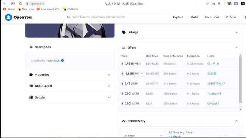Click the $36 421,86 USD price
The image size is (246, 138).
pyautogui.click(x=152, y=64)
